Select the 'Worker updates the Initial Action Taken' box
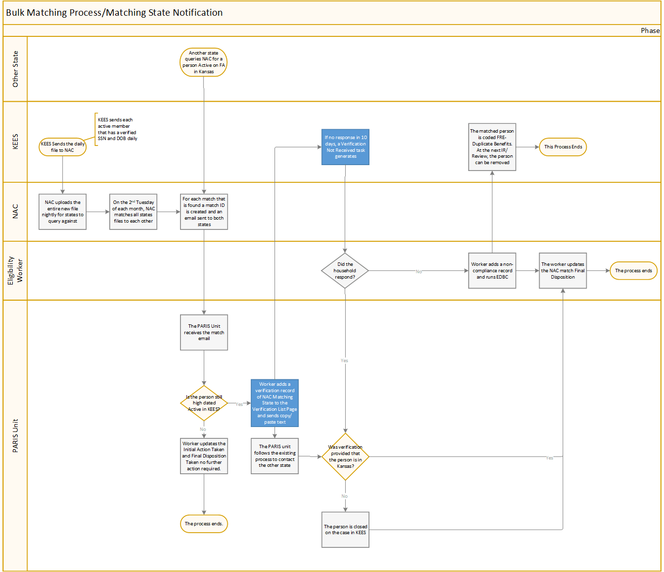This screenshot has width=664, height=572. click(x=204, y=456)
